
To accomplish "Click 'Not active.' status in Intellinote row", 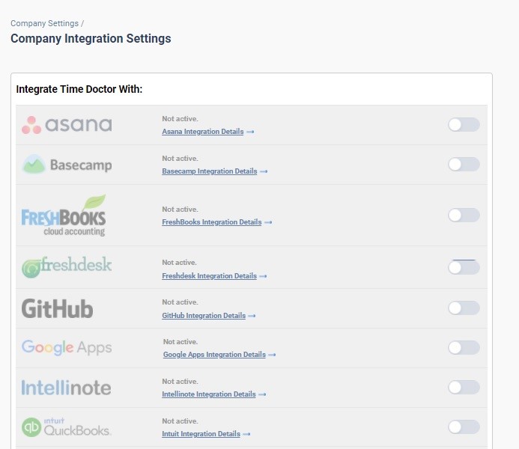I will coord(180,382).
